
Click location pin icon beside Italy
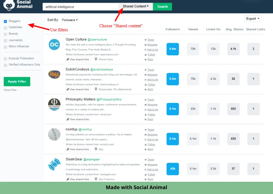coord(96,149)
